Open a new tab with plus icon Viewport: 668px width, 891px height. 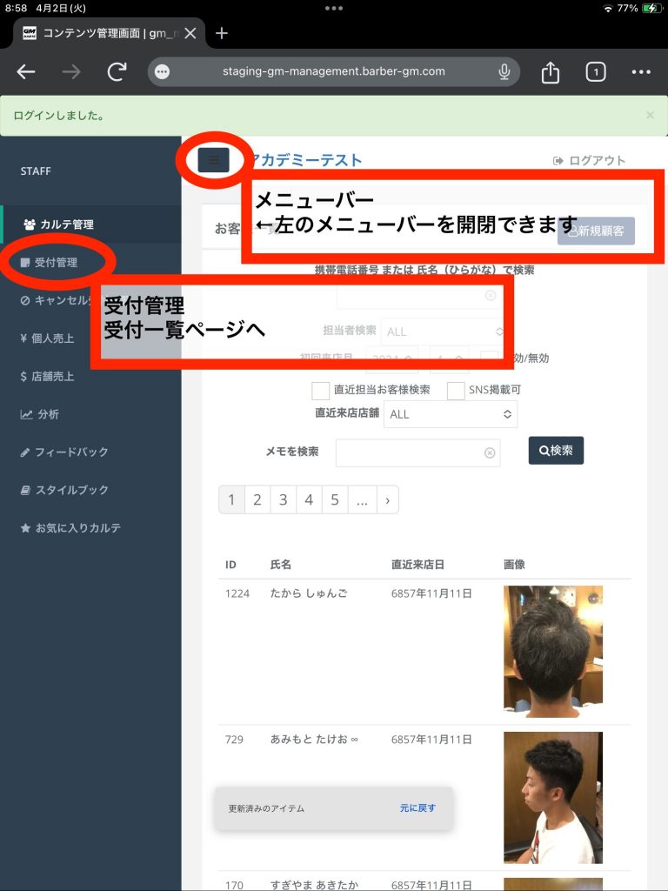(x=222, y=33)
